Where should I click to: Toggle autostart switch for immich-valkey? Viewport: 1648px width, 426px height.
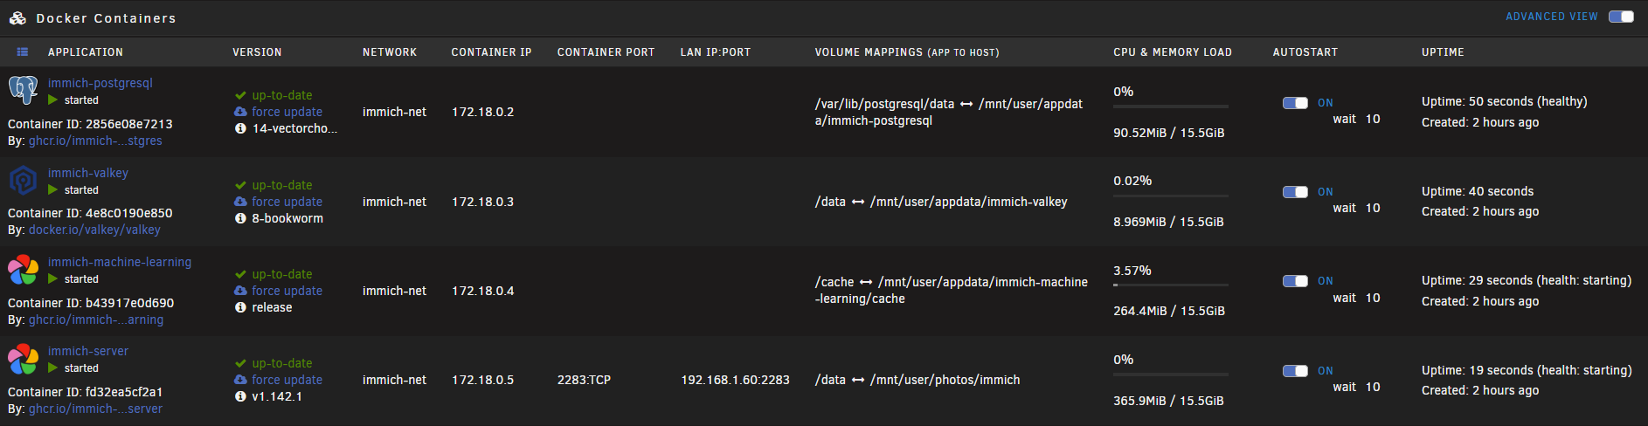1295,192
